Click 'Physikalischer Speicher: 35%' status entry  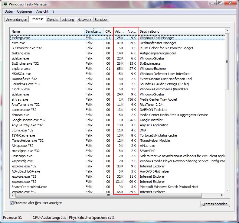(92, 218)
